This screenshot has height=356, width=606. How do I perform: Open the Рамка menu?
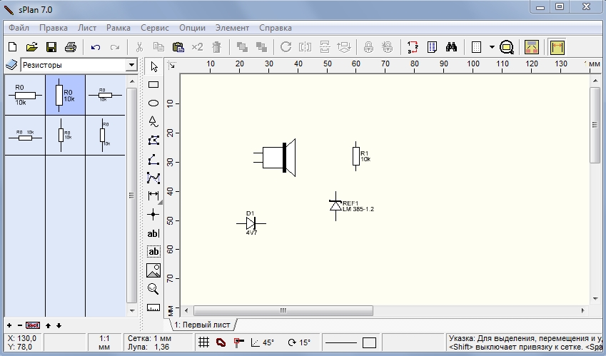coord(118,28)
